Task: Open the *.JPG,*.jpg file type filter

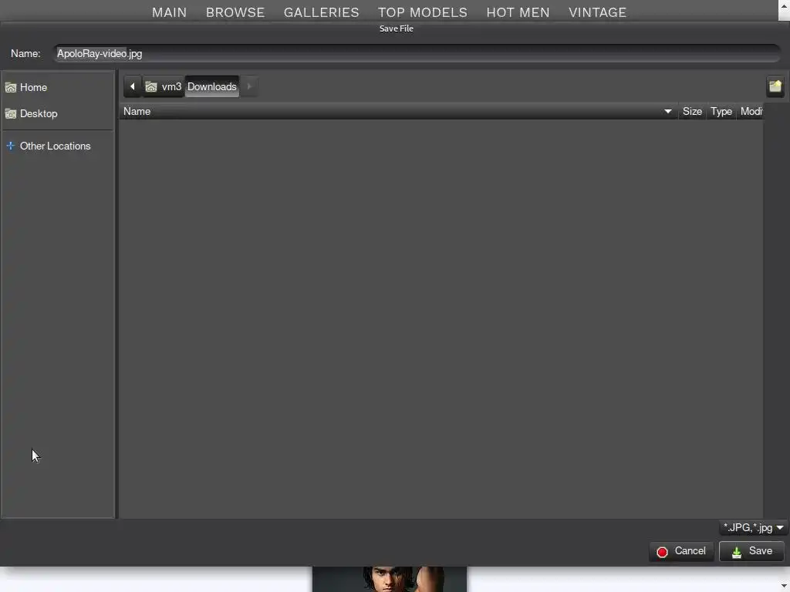Action: coord(753,527)
